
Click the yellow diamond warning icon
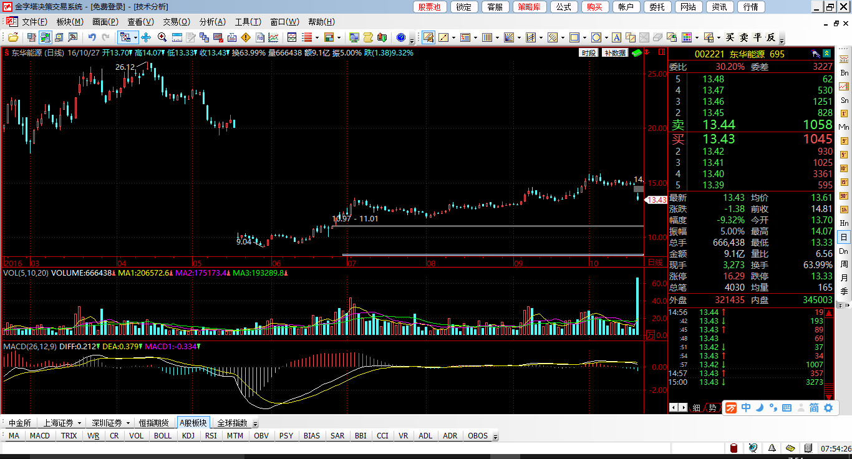pos(246,37)
